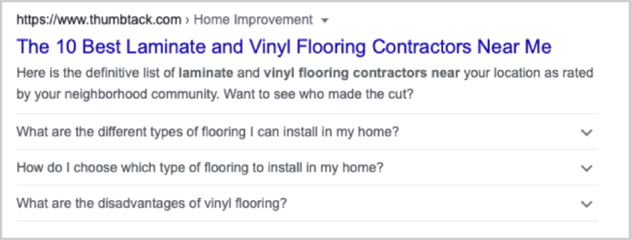Click 'Want to see who made the cut?' text
631x240 pixels.
coord(319,95)
